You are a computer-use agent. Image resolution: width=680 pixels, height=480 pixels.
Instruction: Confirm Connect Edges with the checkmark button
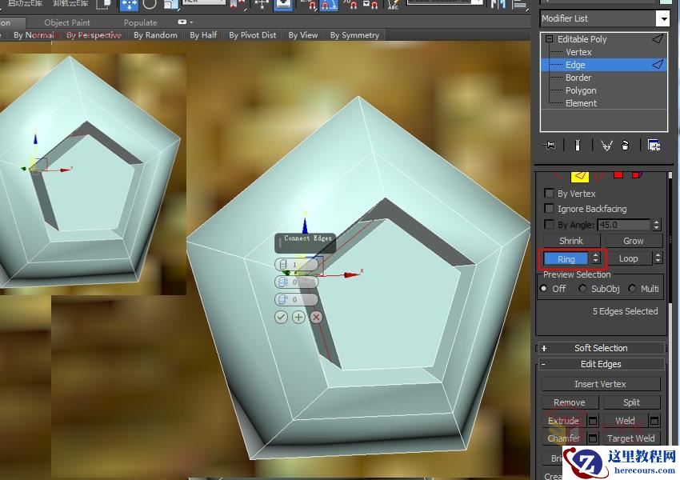[x=281, y=317]
